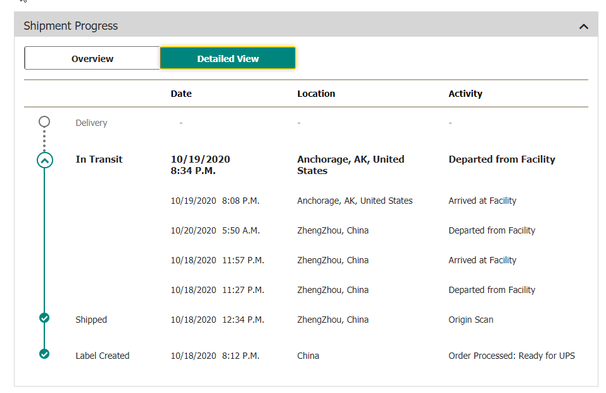Click the Date column header

(x=181, y=94)
